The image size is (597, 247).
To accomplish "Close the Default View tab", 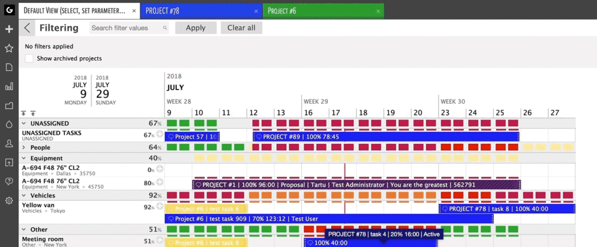I will point(134,11).
